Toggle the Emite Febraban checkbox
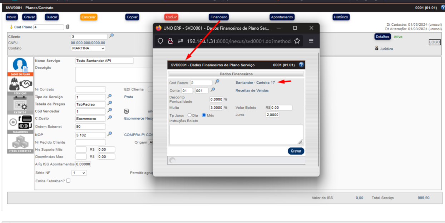445x223 pixels. pos(68,181)
